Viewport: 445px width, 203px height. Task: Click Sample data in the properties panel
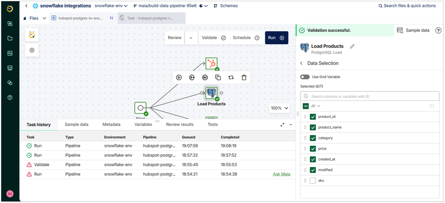point(413,30)
